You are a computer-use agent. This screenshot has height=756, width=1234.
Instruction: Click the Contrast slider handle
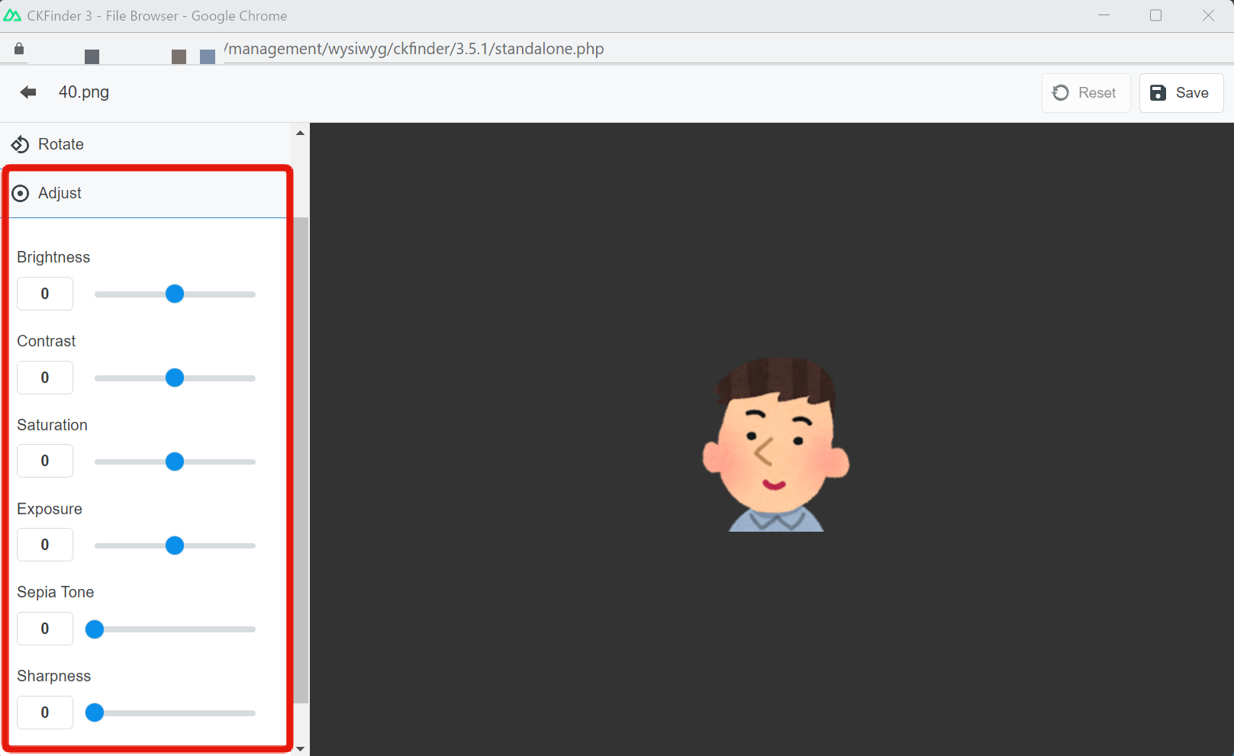pyautogui.click(x=175, y=378)
